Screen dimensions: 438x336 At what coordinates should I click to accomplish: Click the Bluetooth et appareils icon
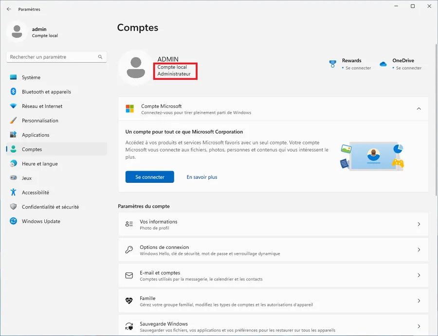(x=13, y=91)
